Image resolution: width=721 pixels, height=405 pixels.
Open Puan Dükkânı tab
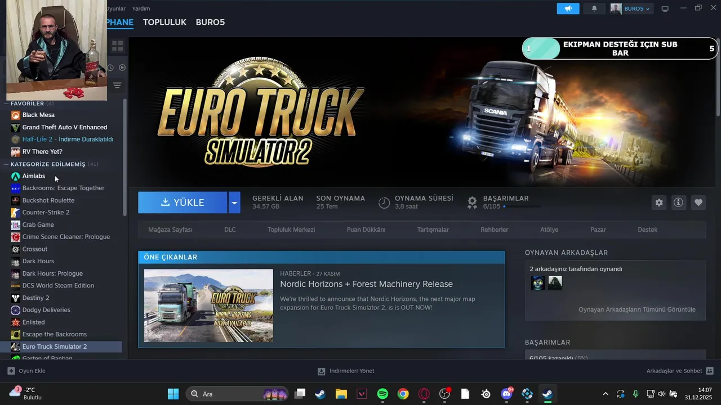[x=366, y=229]
